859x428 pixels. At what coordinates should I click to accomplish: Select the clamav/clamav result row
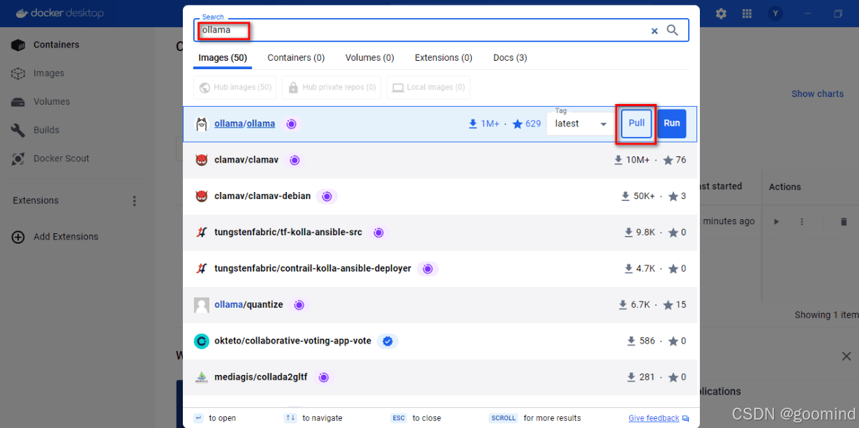pyautogui.click(x=440, y=160)
